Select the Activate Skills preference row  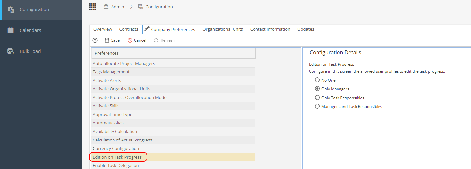pos(173,106)
